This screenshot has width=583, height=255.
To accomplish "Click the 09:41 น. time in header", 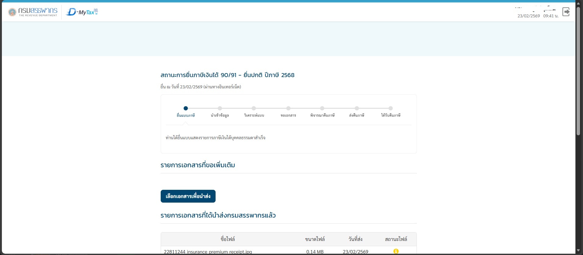I will tap(551, 16).
